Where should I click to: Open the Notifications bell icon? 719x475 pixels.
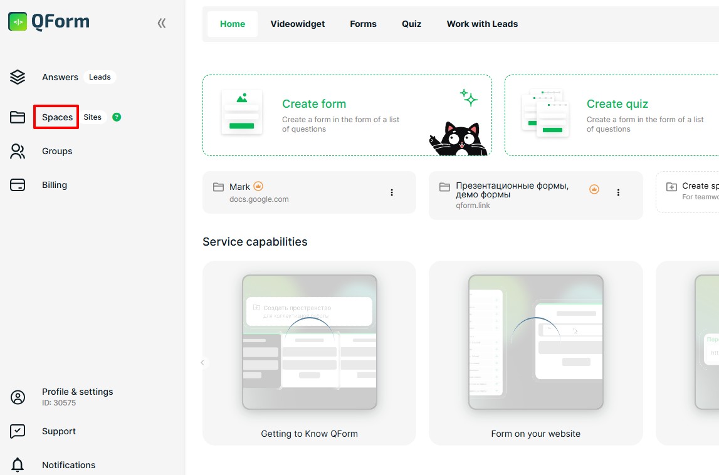coord(18,465)
